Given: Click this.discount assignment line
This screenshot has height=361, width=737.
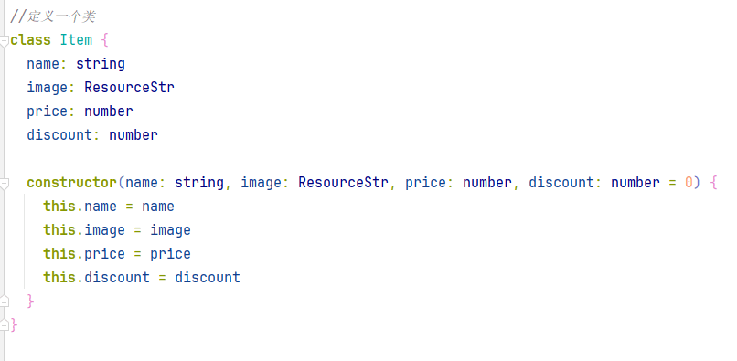Looking at the screenshot, I should pos(142,278).
